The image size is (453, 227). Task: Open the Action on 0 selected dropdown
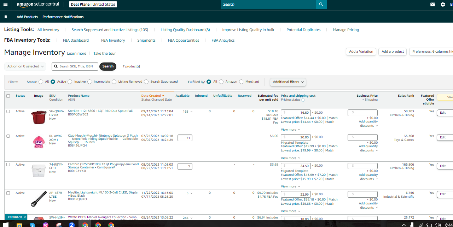click(x=25, y=66)
